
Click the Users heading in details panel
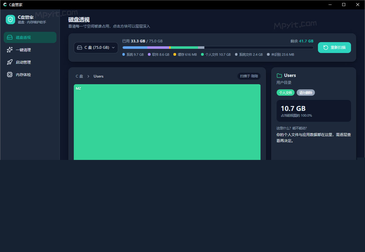click(290, 75)
